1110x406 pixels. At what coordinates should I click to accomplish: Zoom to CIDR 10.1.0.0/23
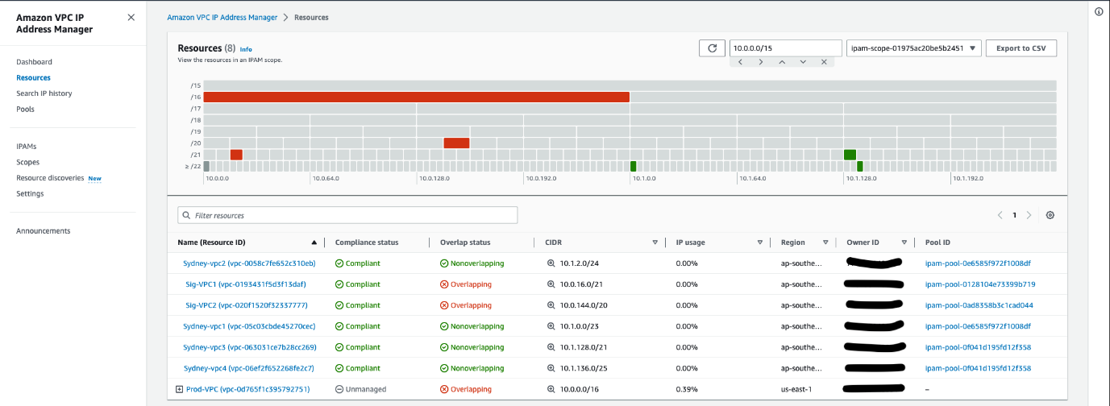(552, 326)
